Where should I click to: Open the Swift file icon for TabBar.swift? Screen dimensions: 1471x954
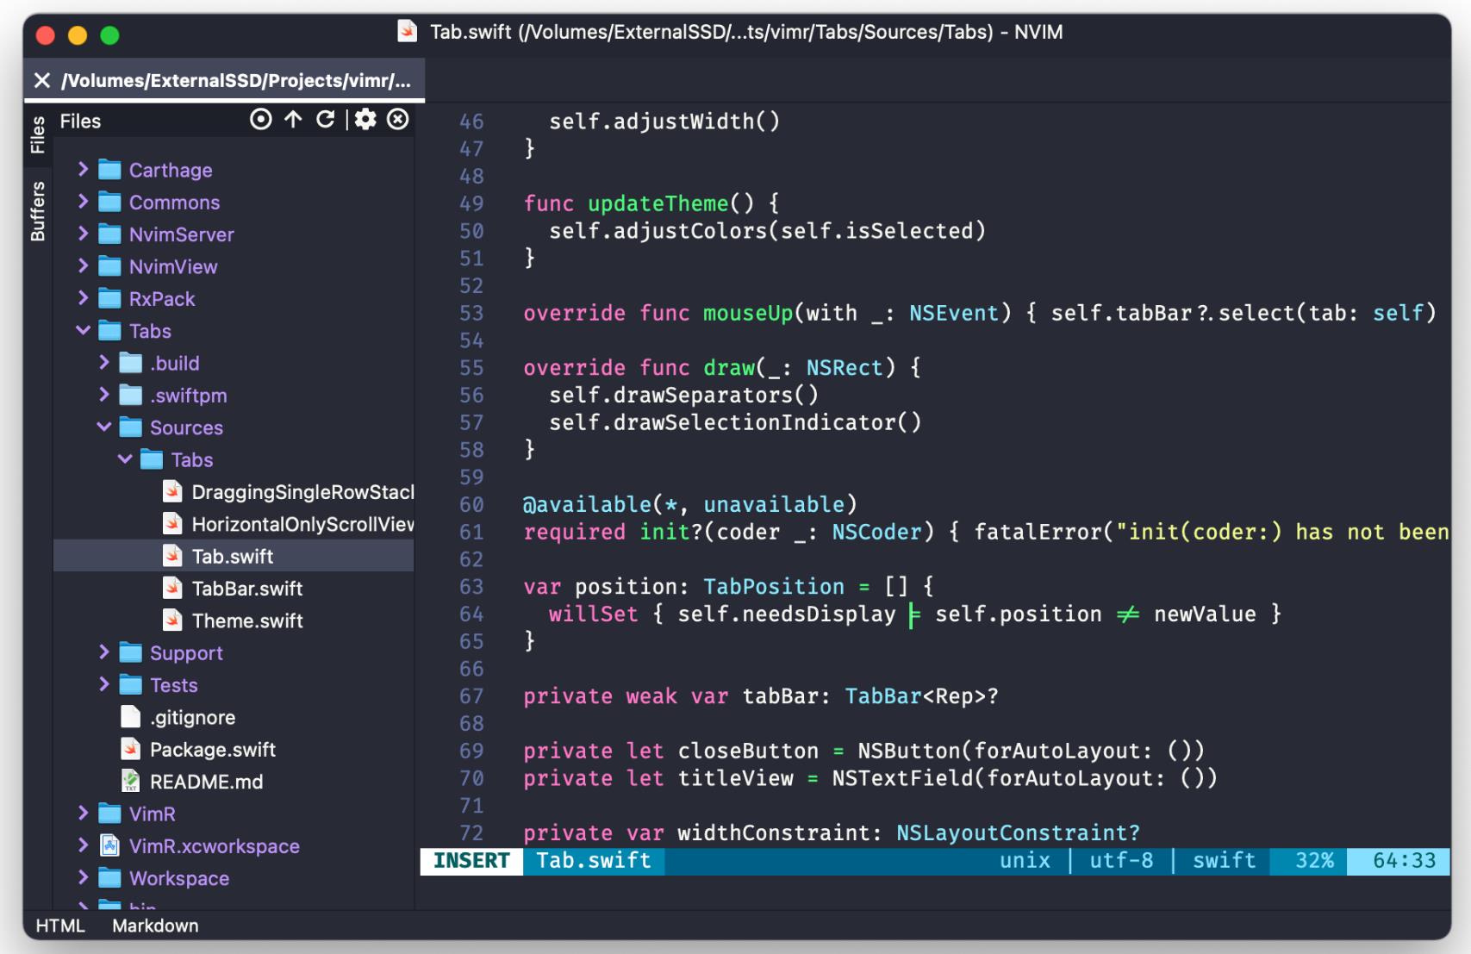coord(172,589)
